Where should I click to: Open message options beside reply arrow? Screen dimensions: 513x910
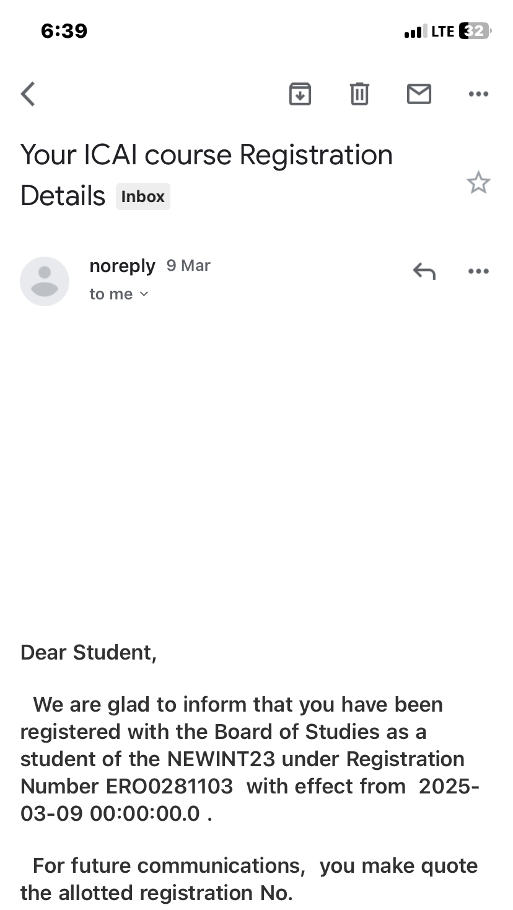point(478,271)
